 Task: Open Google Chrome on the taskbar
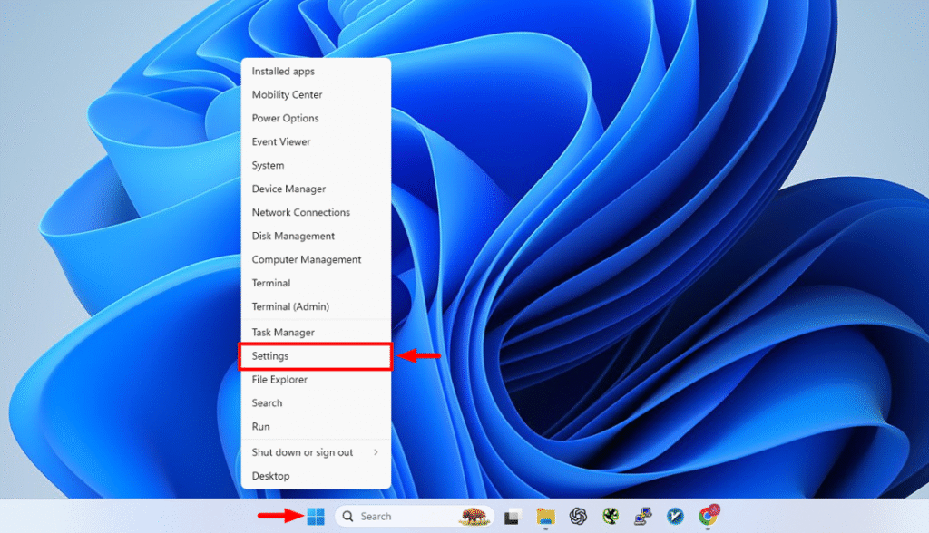(x=708, y=516)
